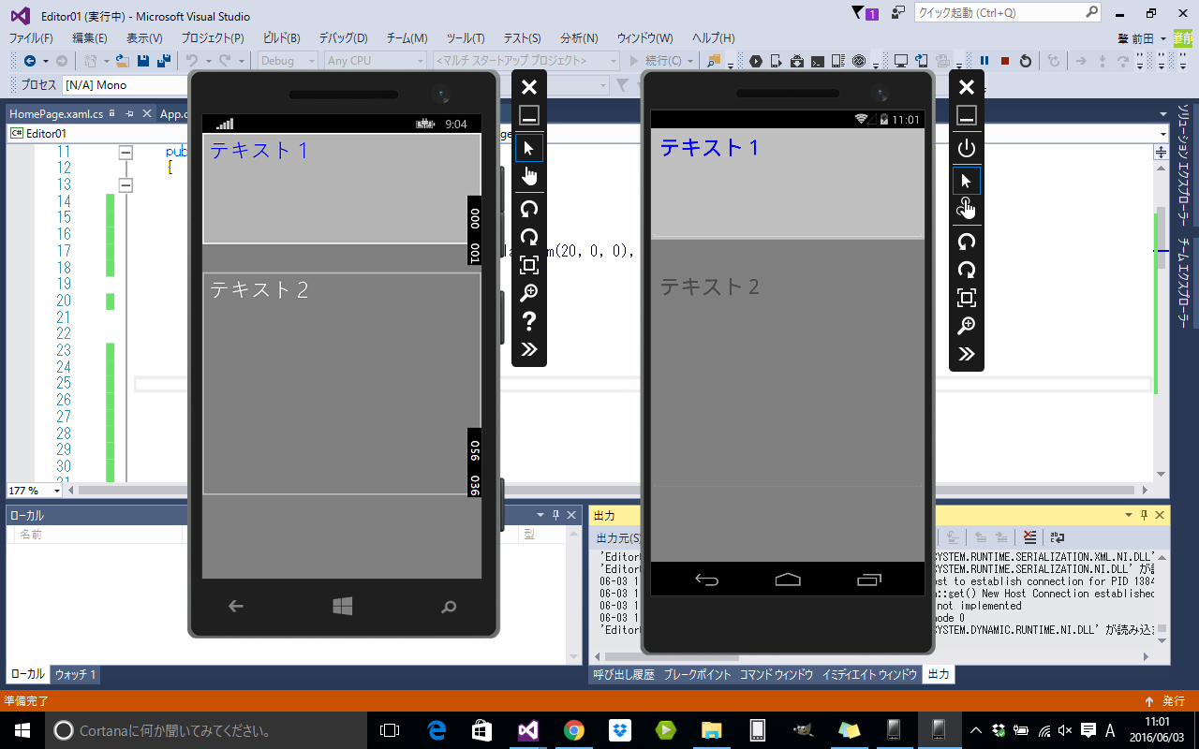Screen dimensions: 1199x749
Task: Toggle power on Android emulator sidebar
Action: click(x=966, y=147)
